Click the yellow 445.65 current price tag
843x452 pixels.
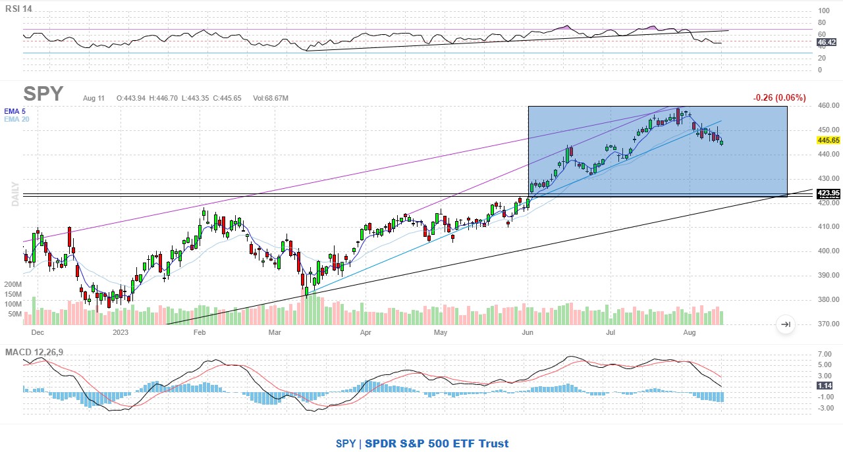click(x=828, y=140)
